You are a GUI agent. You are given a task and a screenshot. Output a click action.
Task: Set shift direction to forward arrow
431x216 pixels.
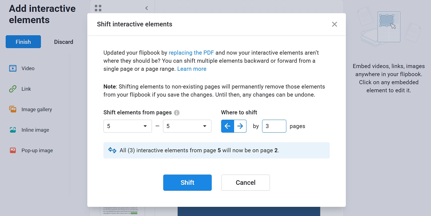240,126
